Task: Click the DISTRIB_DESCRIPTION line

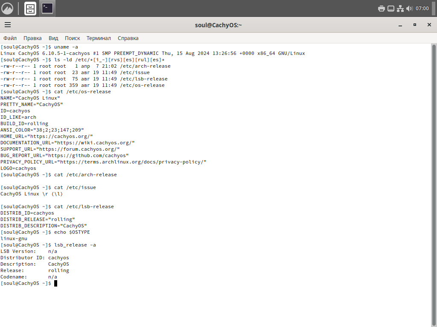Action: [x=44, y=226]
